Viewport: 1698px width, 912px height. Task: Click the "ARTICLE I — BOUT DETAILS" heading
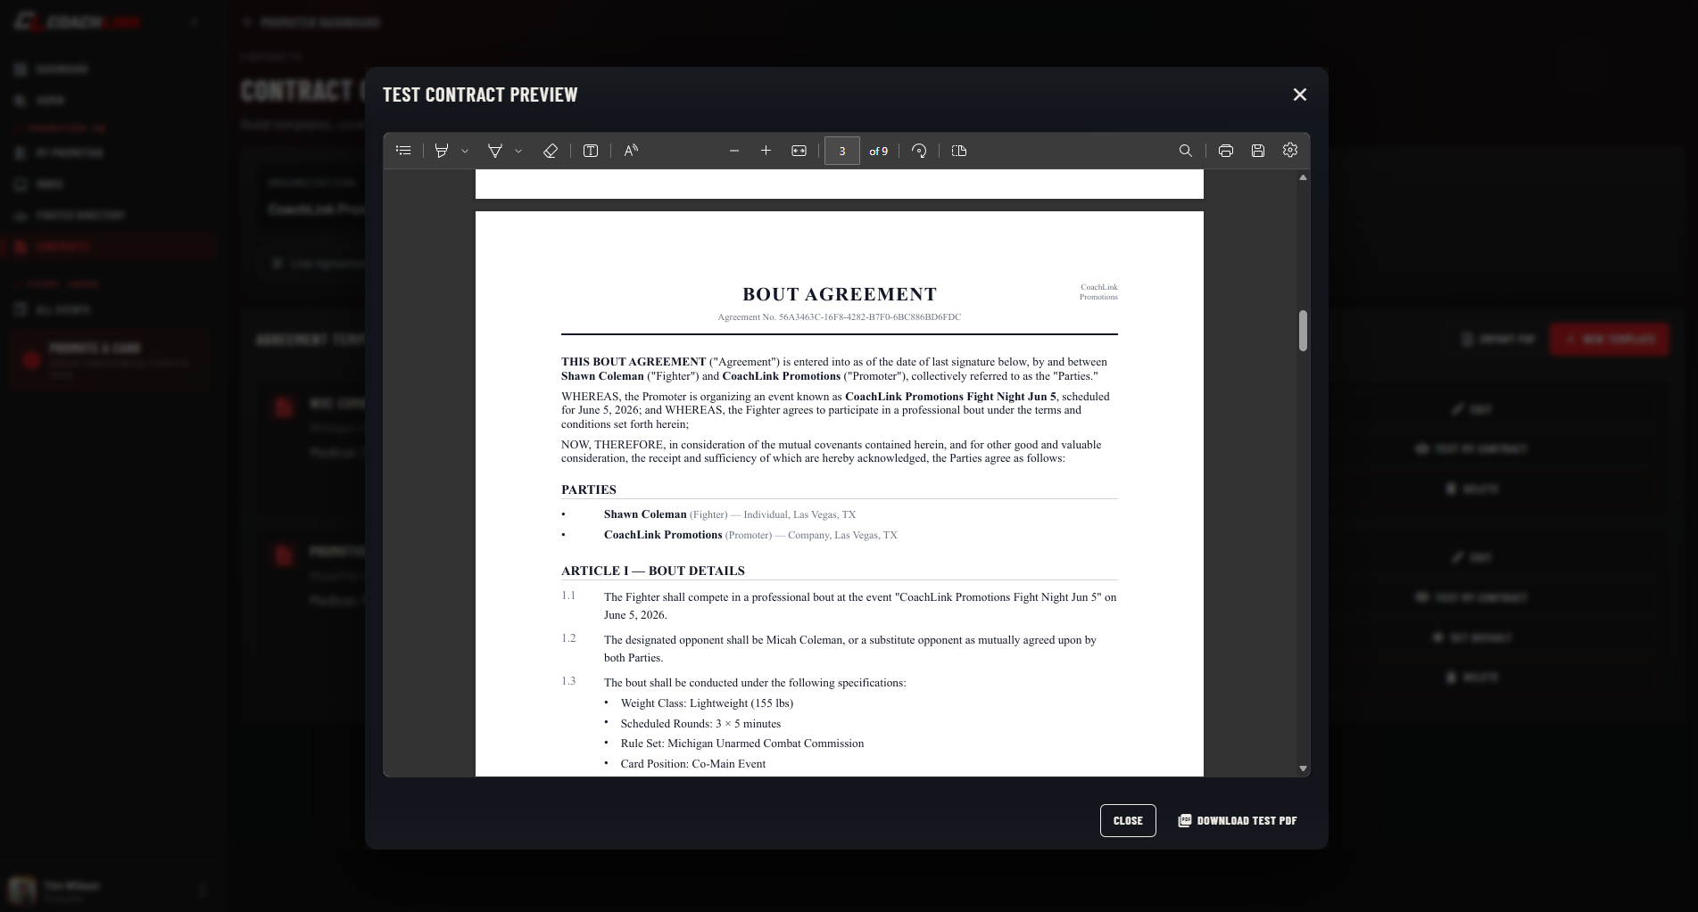click(653, 571)
